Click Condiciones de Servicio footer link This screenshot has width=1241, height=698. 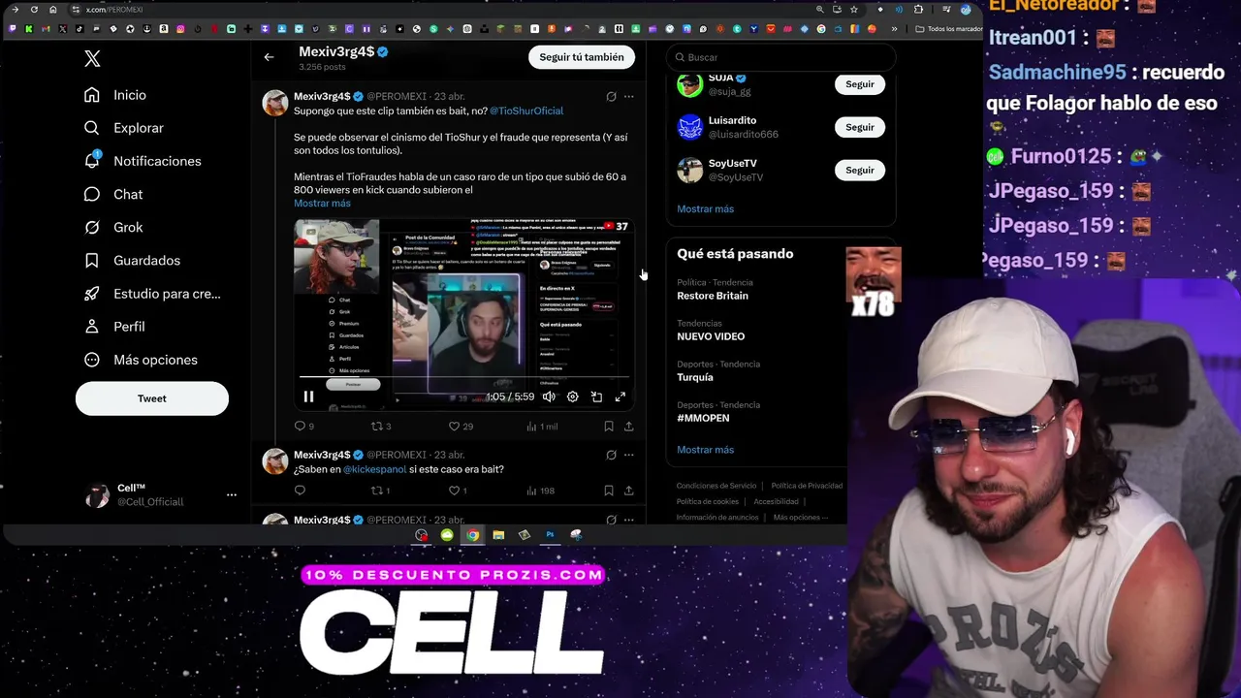click(716, 486)
